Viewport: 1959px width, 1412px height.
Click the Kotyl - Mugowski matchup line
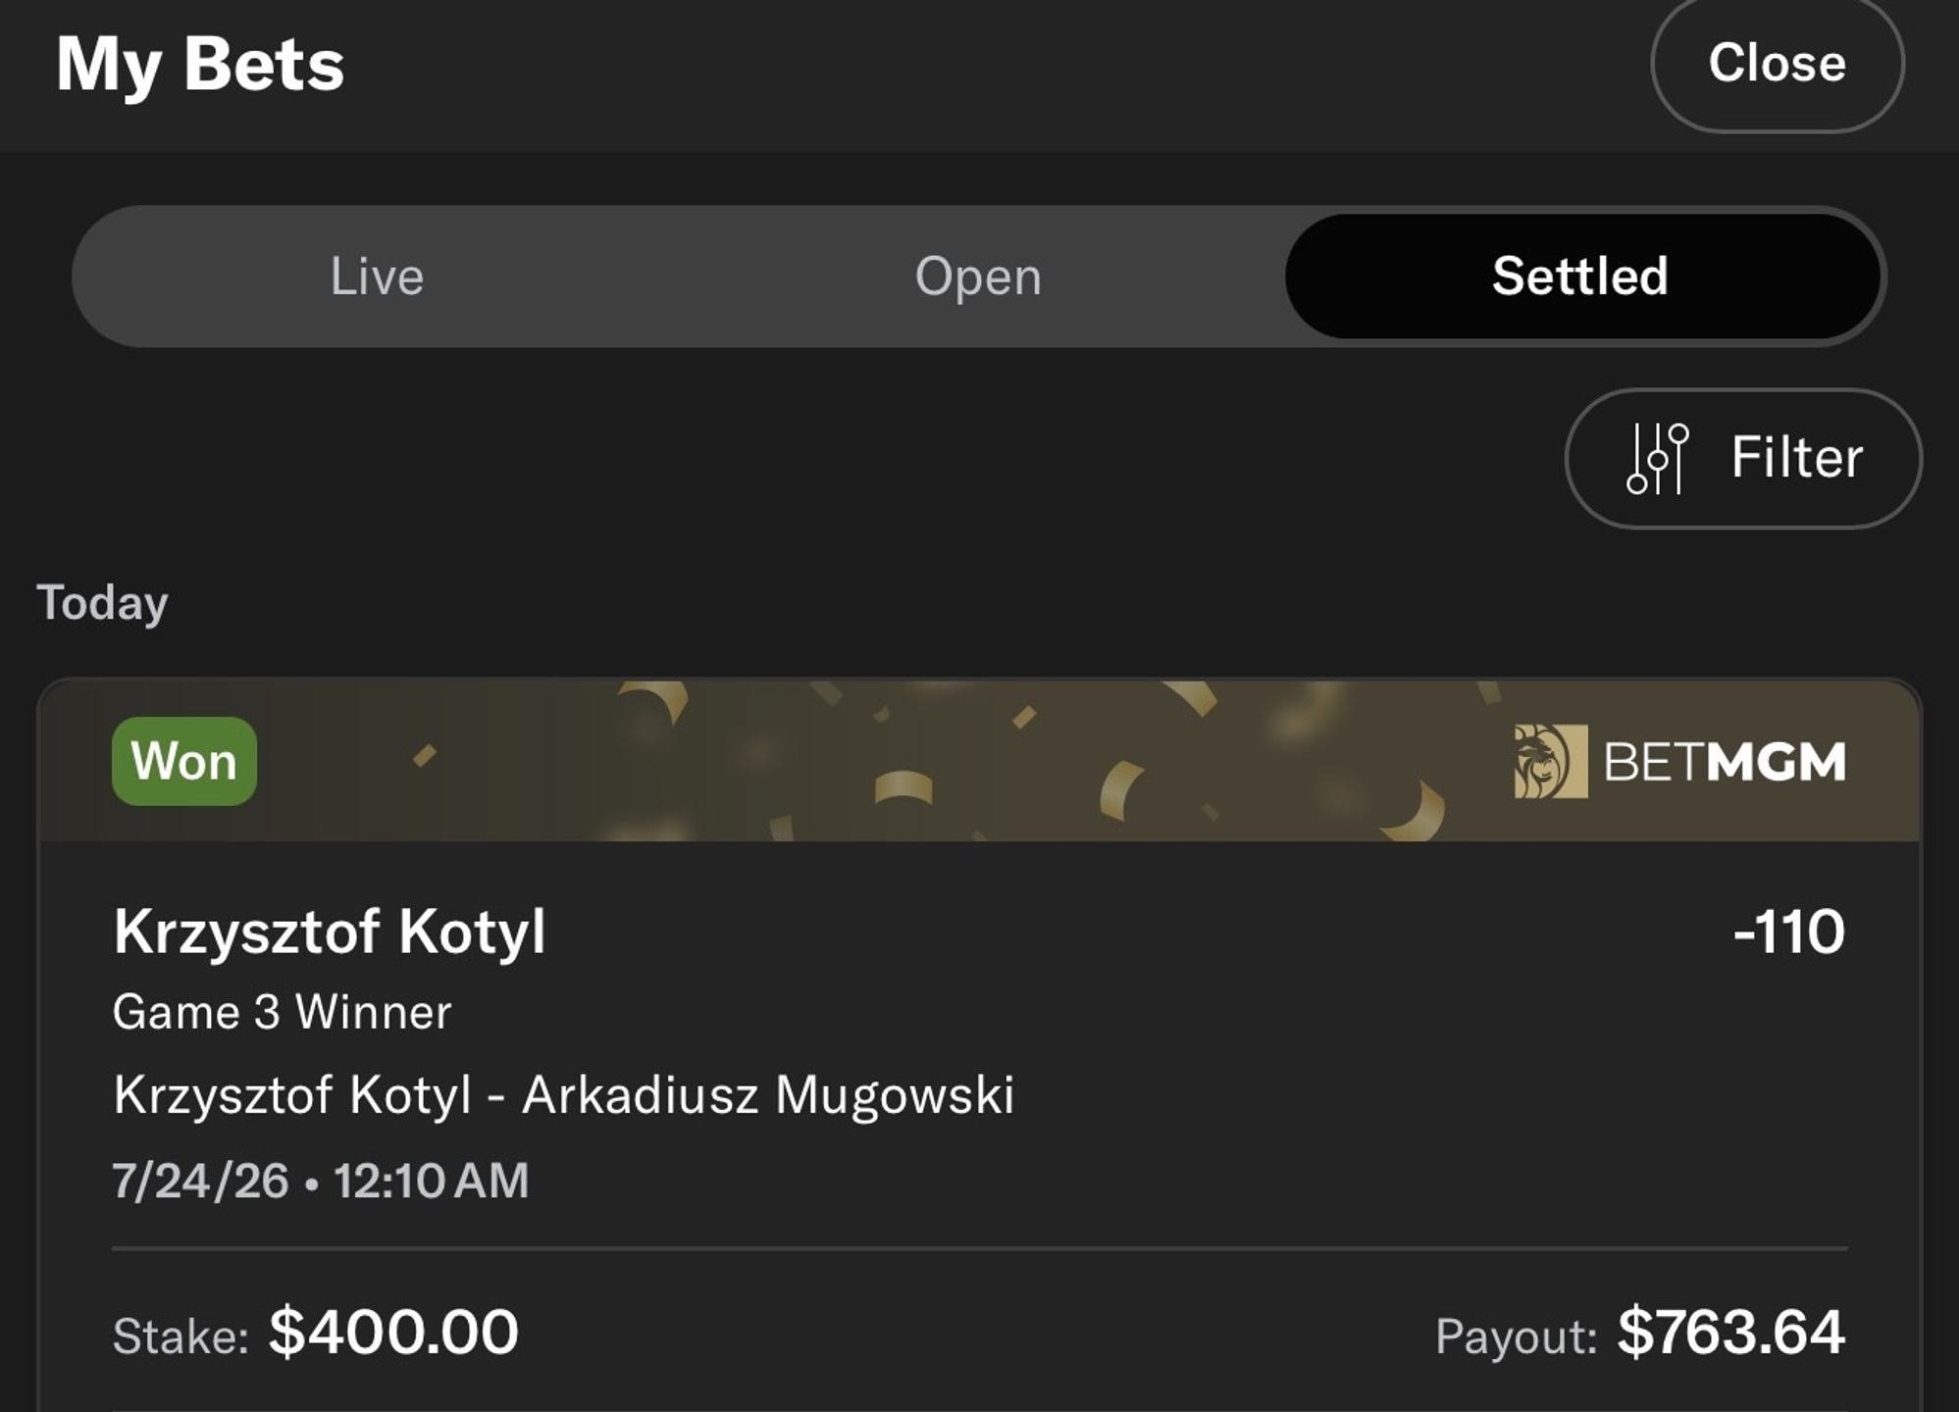point(564,1095)
